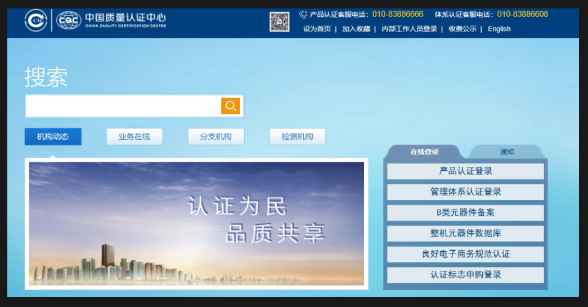Switch site language to English

(499, 29)
